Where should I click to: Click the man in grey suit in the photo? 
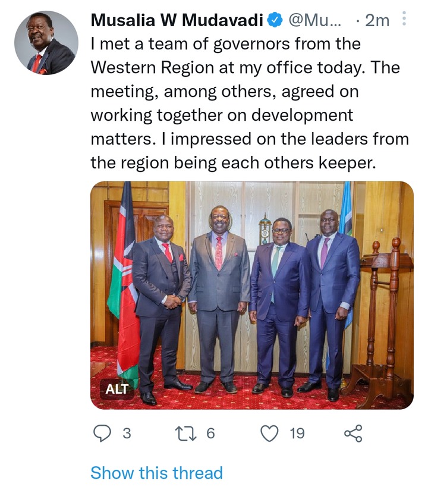click(219, 299)
